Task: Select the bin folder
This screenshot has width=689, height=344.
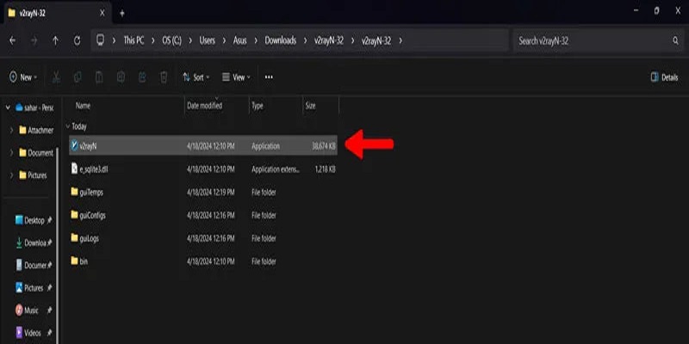Action: point(203,261)
